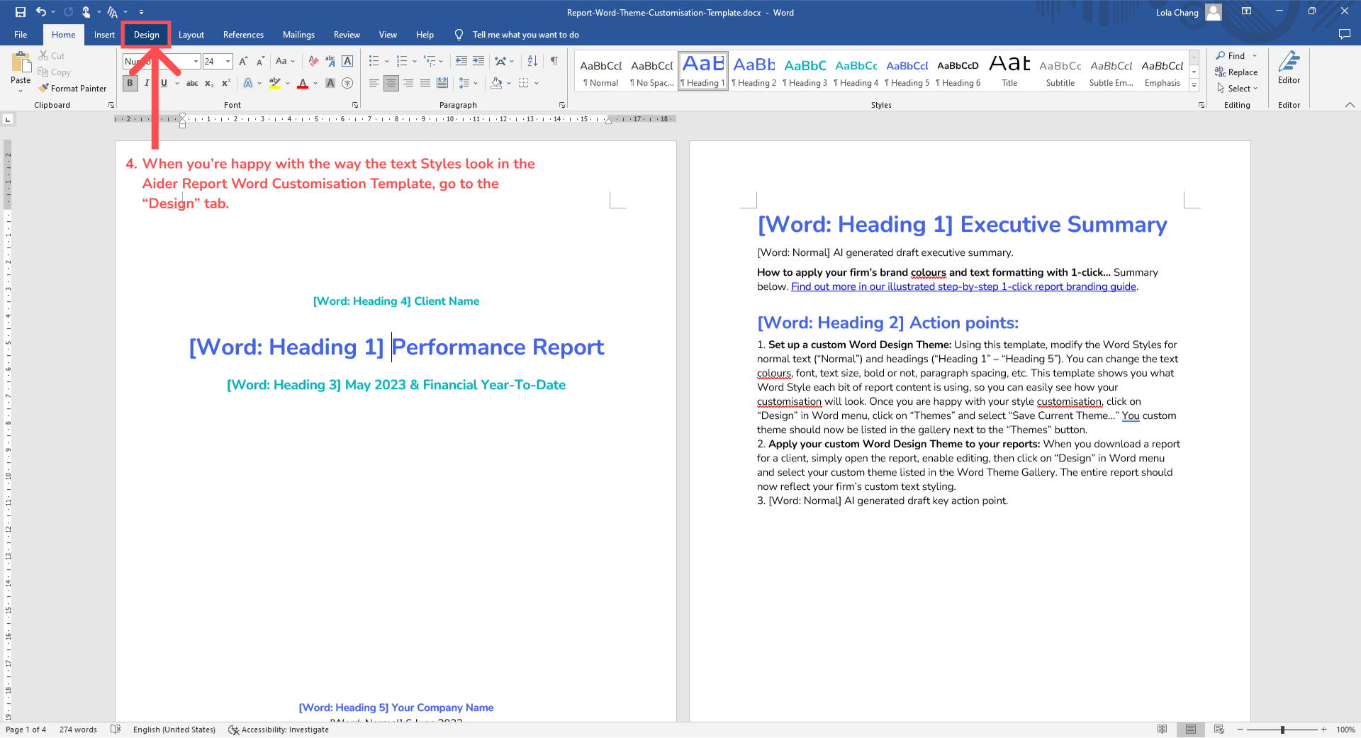Click the Format Painter tool
1361x738 pixels.
click(x=72, y=89)
